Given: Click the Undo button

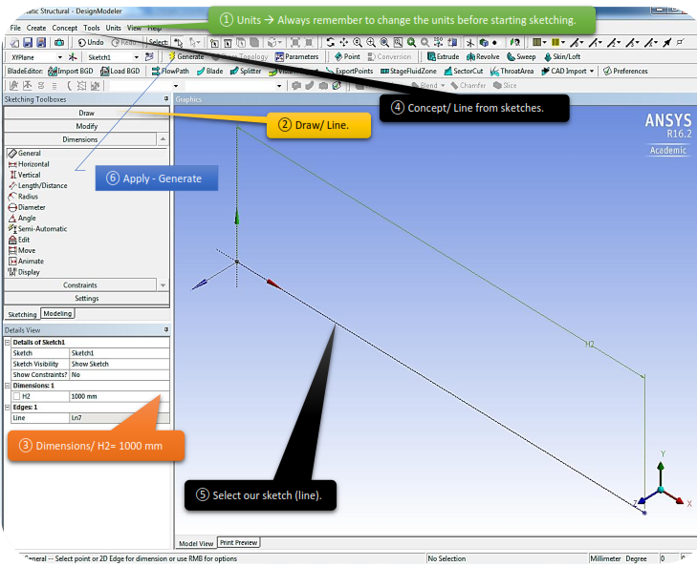Looking at the screenshot, I should tap(90, 42).
